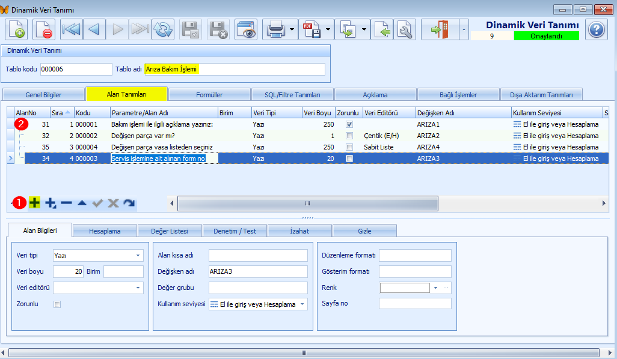Click the yellow-highlighted add row plus icon
617x359 pixels.
coord(35,203)
